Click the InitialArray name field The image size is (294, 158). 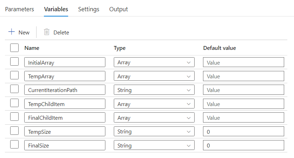65,62
